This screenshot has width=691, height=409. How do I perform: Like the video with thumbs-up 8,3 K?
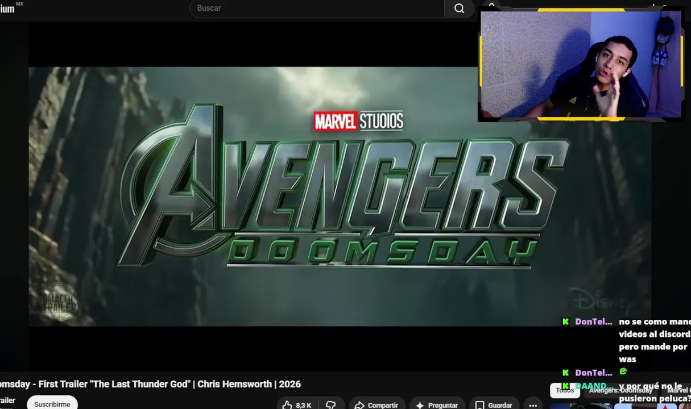click(297, 405)
